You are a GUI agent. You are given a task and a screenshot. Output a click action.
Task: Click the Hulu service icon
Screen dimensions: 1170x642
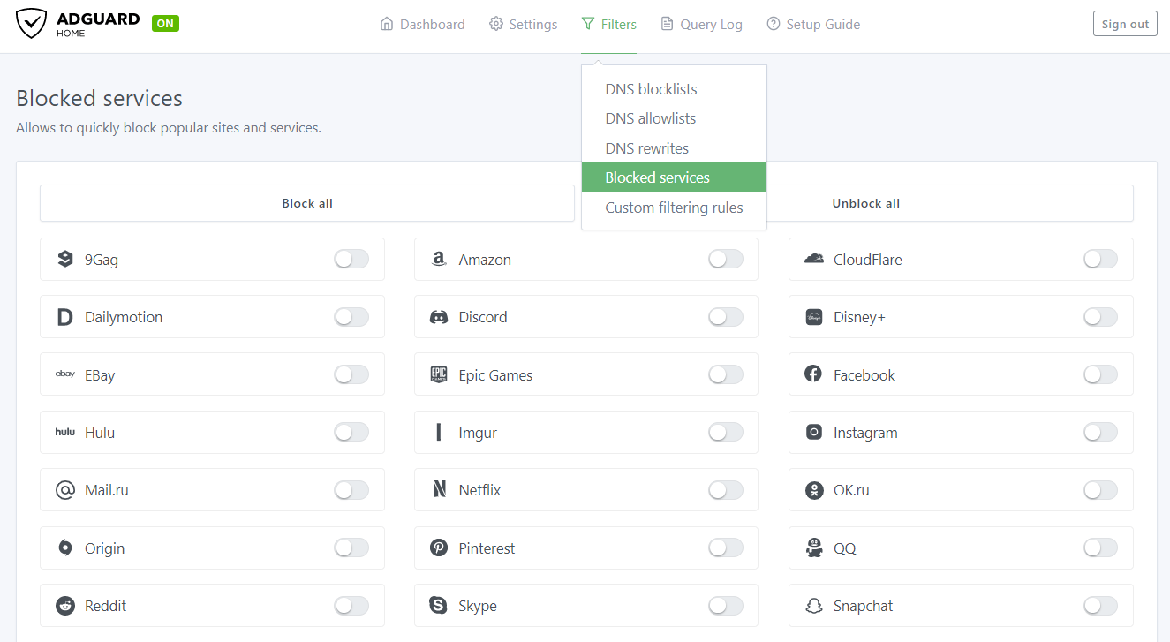point(64,432)
